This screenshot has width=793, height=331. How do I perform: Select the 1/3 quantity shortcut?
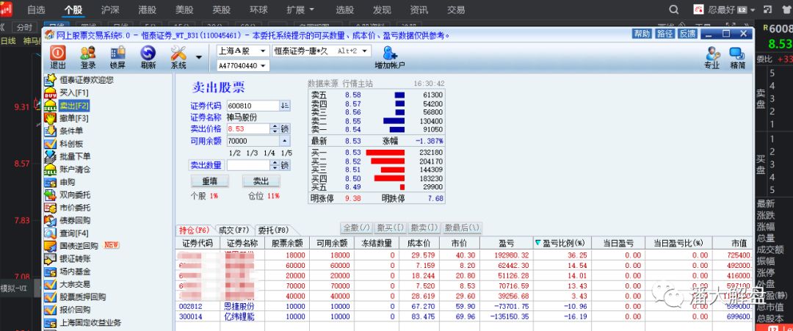252,153
